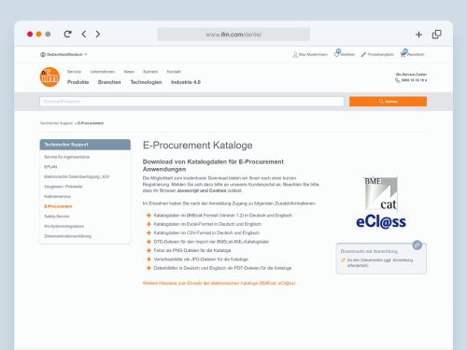Open Elektronische Datenübertragung EDI sidebar link
This screenshot has height=350, width=467.
pos(77,176)
